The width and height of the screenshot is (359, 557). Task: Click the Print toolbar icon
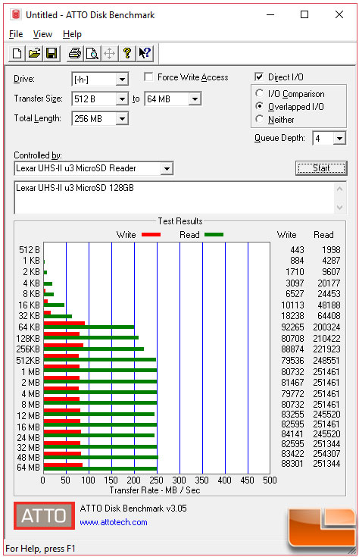(x=75, y=53)
